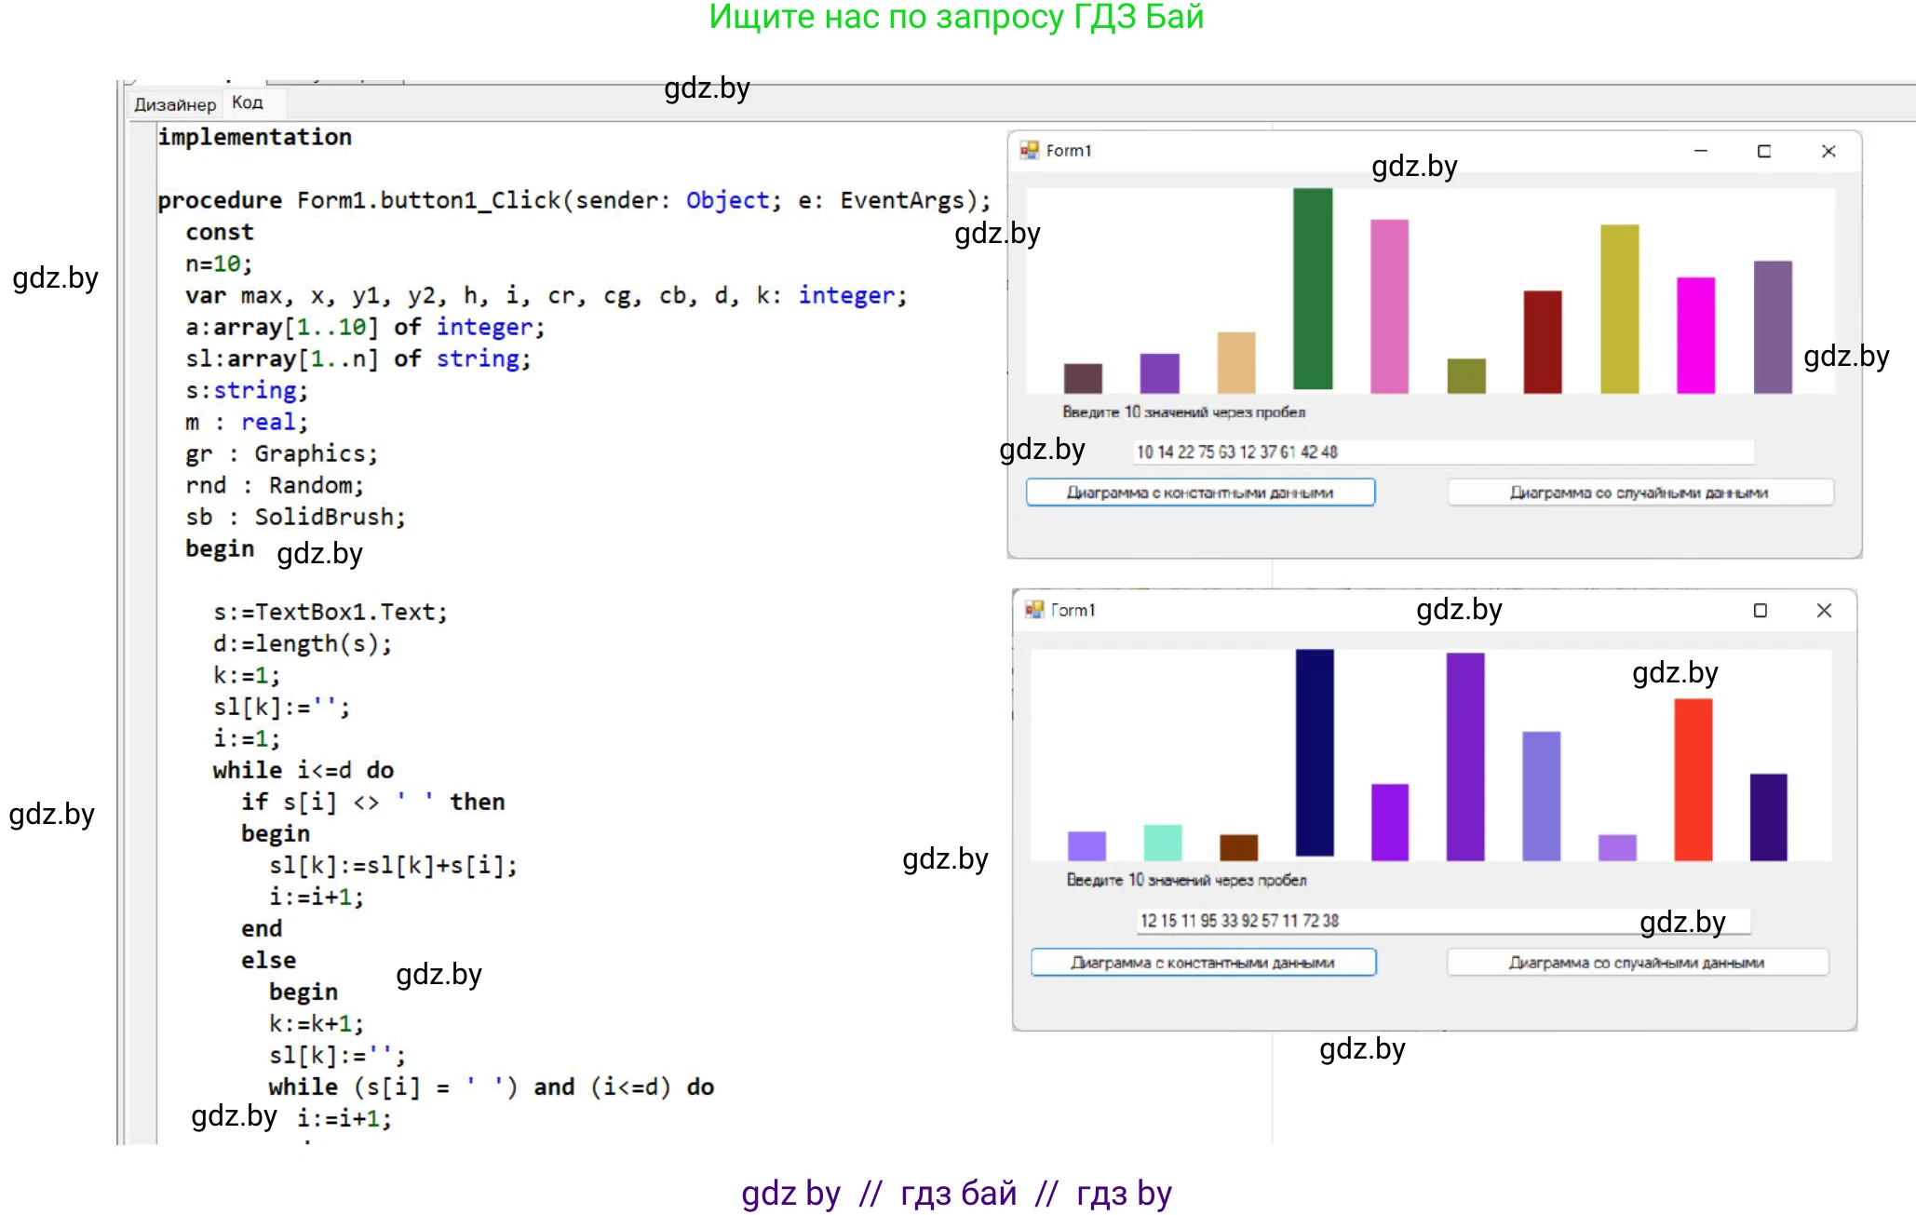The width and height of the screenshot is (1916, 1215).
Task: Click the tall navy bar in the lower chart
Action: pyautogui.click(x=1314, y=752)
